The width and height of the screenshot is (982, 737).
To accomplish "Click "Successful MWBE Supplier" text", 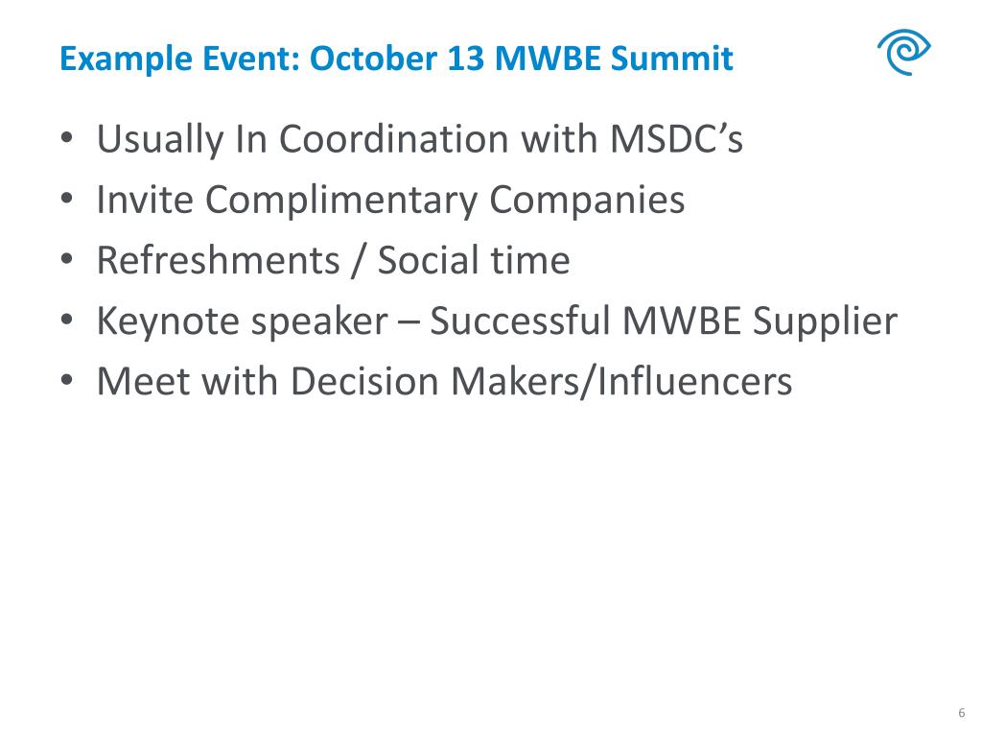I will pos(664,321).
